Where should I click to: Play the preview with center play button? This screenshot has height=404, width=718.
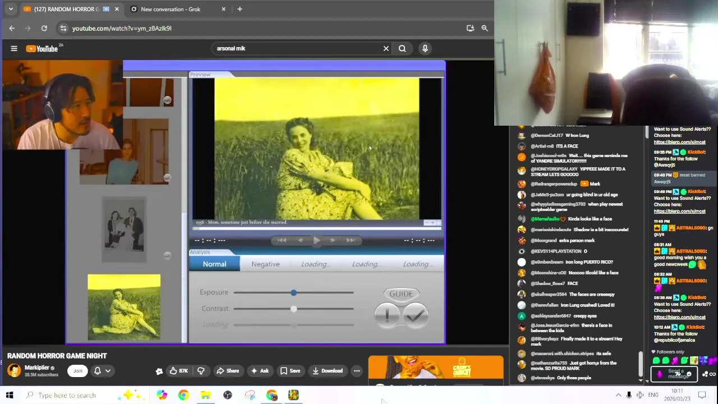click(x=316, y=240)
